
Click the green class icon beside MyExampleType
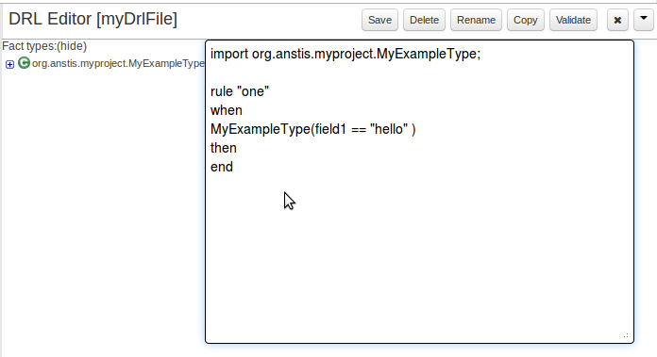24,63
